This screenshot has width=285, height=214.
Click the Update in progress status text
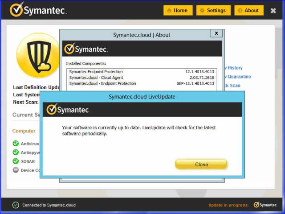click(x=228, y=205)
